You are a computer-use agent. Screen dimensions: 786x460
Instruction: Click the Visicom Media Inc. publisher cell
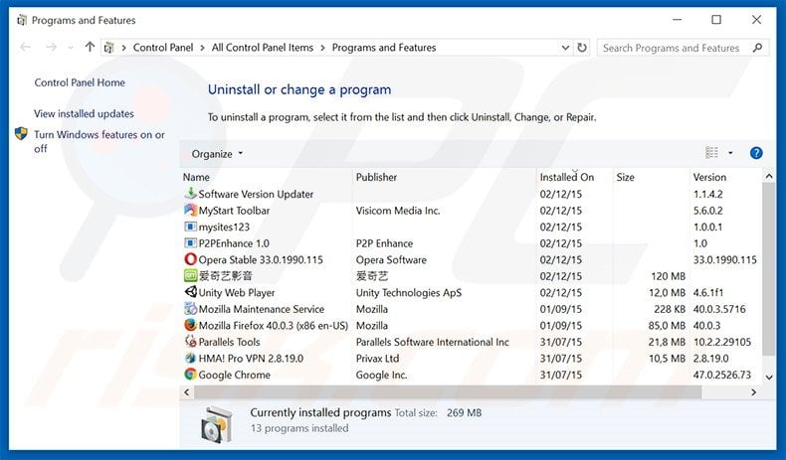coord(398,211)
